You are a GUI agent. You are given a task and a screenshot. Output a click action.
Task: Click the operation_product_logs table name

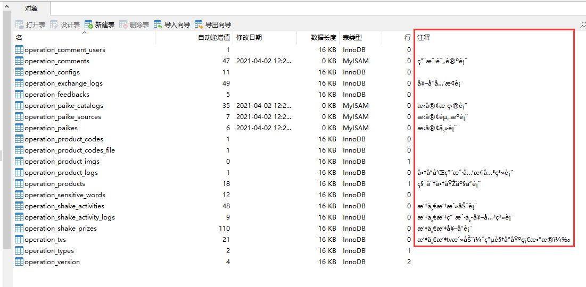[x=61, y=173]
